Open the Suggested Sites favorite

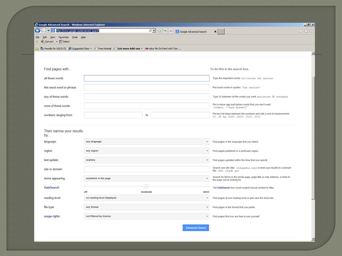click(80, 49)
